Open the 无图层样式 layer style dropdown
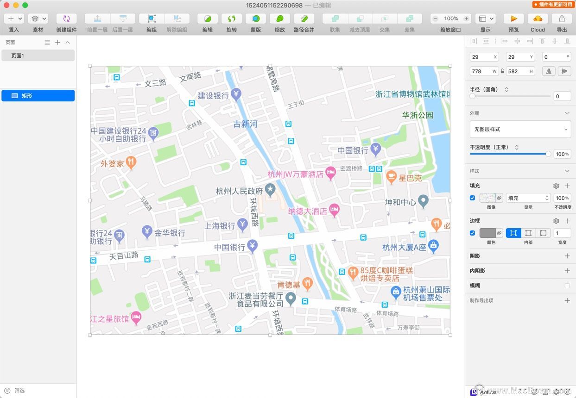 click(x=520, y=129)
